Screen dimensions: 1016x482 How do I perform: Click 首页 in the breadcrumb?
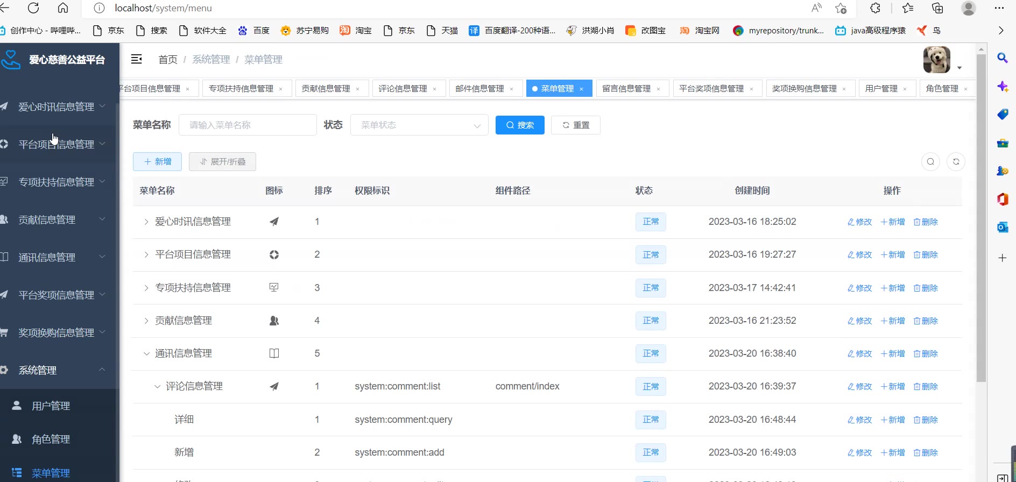tap(168, 59)
